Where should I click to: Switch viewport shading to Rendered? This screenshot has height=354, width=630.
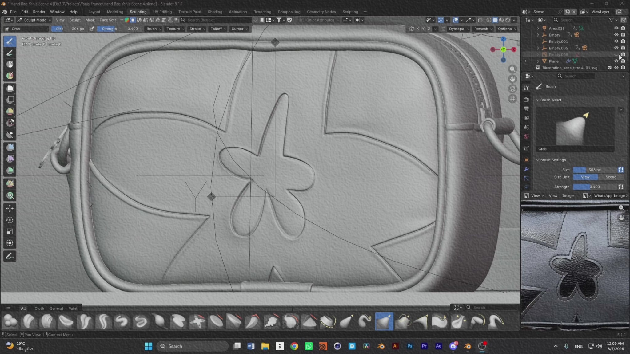click(x=508, y=20)
